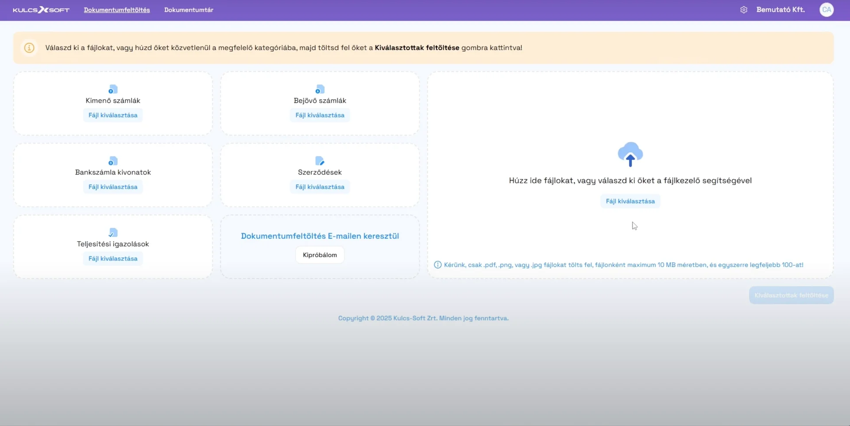850x426 pixels.
Task: Click the Szerződések document pen icon
Action: tap(320, 161)
